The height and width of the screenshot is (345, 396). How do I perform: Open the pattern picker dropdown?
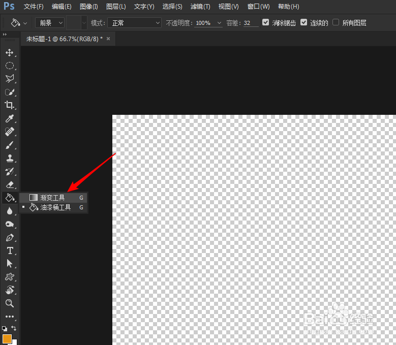(x=84, y=23)
